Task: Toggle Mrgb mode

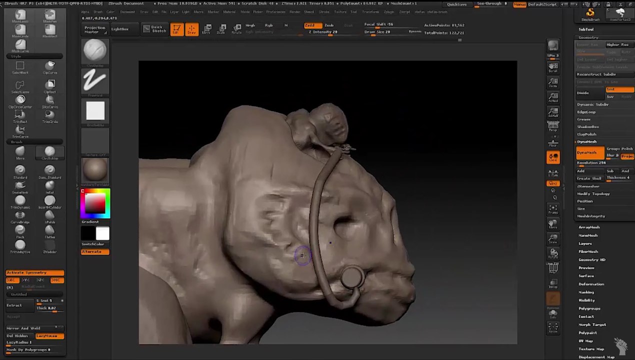Action: (250, 25)
